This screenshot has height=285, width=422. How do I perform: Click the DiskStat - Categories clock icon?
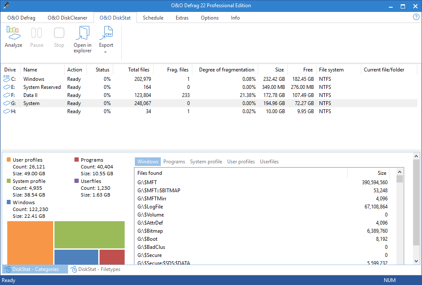tap(8, 269)
